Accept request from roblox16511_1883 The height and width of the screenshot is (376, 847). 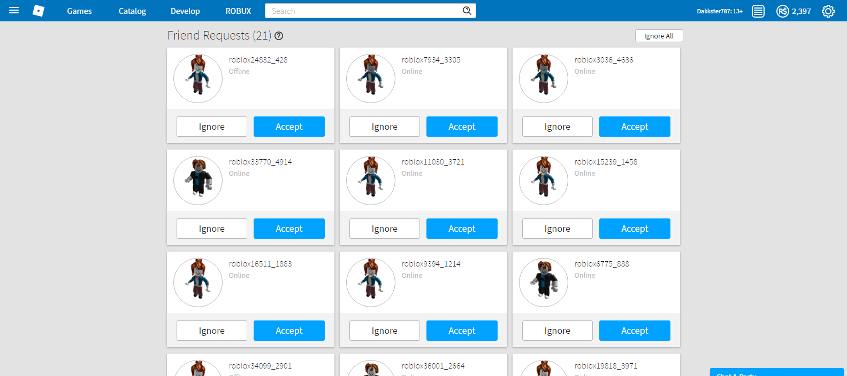[x=289, y=331]
